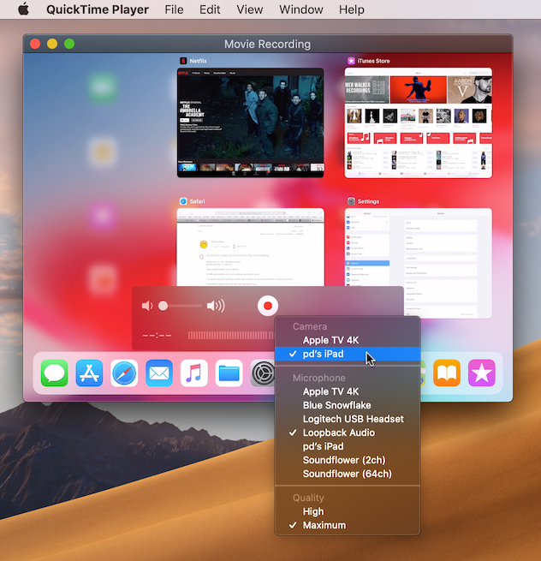Click the iTunes Store icon above its card

(351, 61)
